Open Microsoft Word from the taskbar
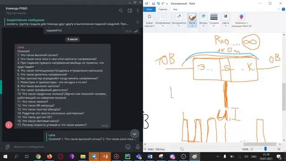Screen dimensions: 286x161 pyautogui.click(x=150, y=157)
